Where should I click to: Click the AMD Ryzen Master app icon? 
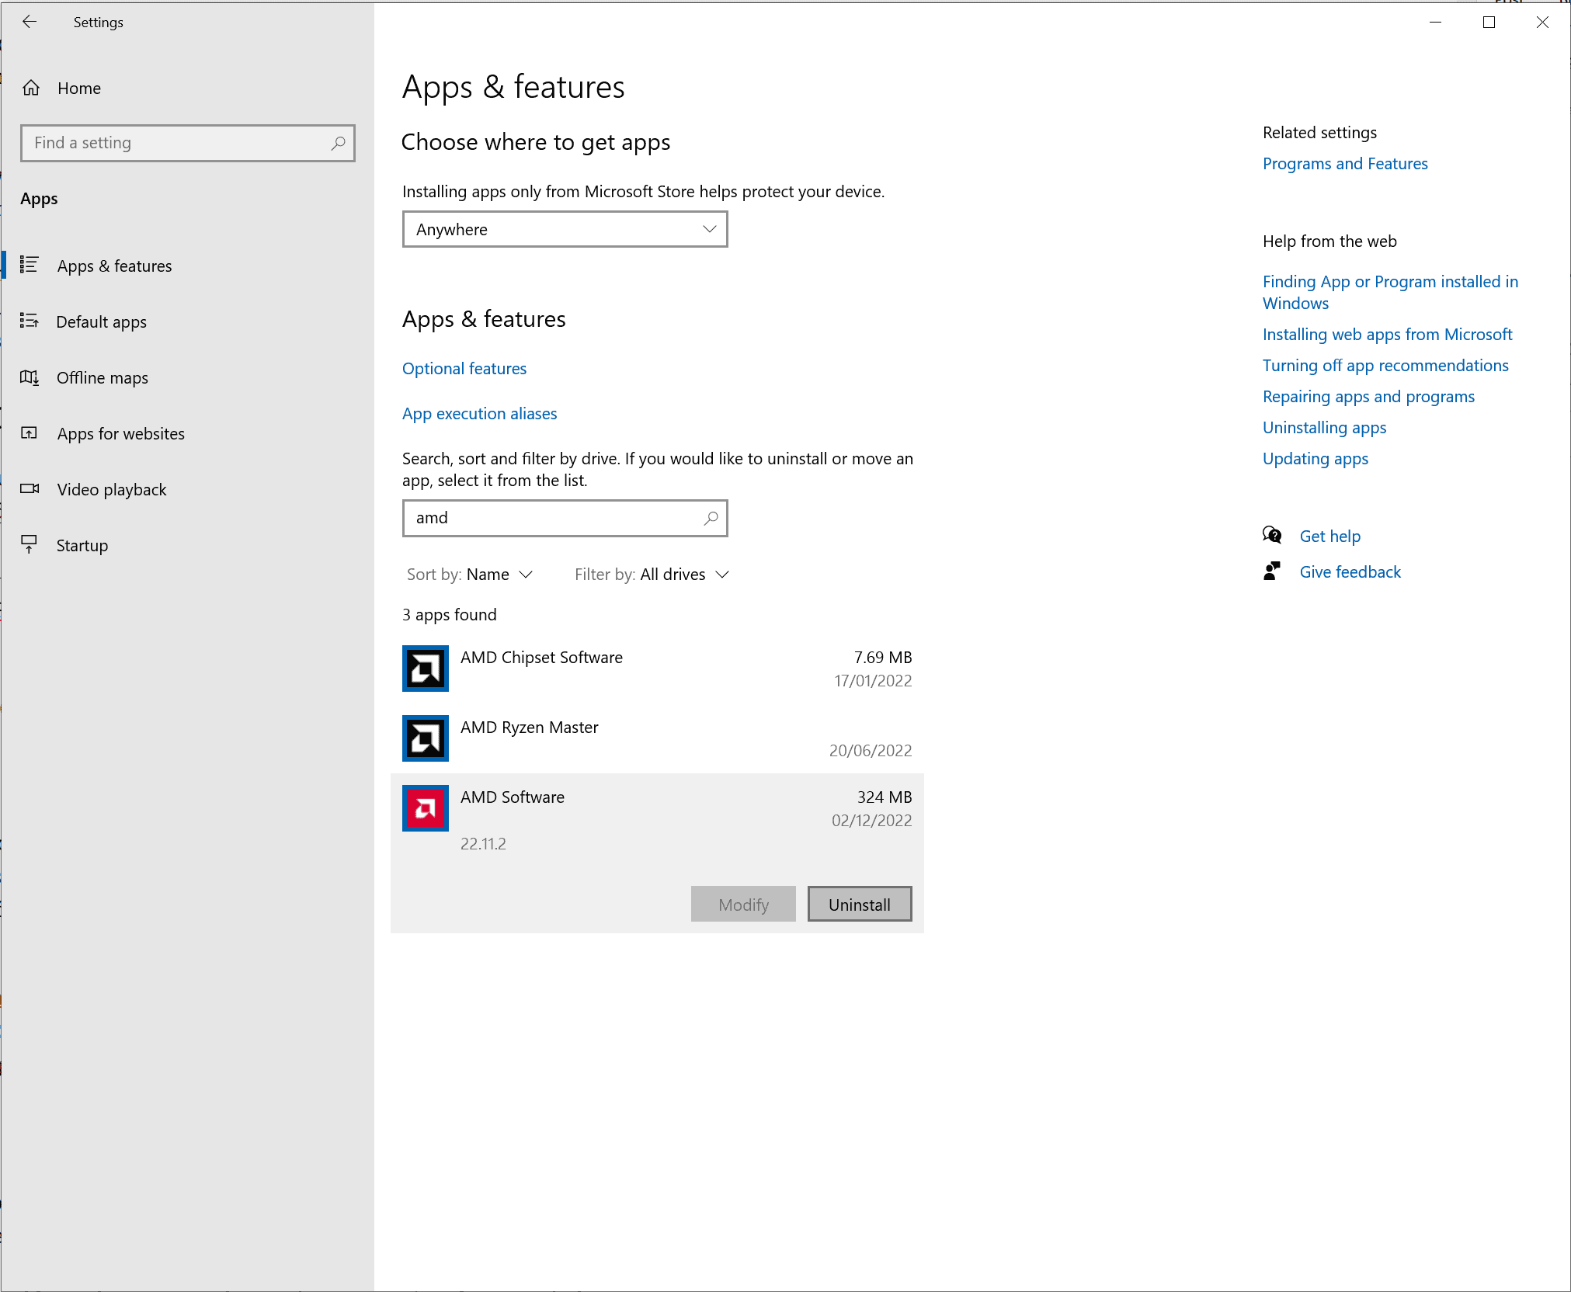click(425, 738)
